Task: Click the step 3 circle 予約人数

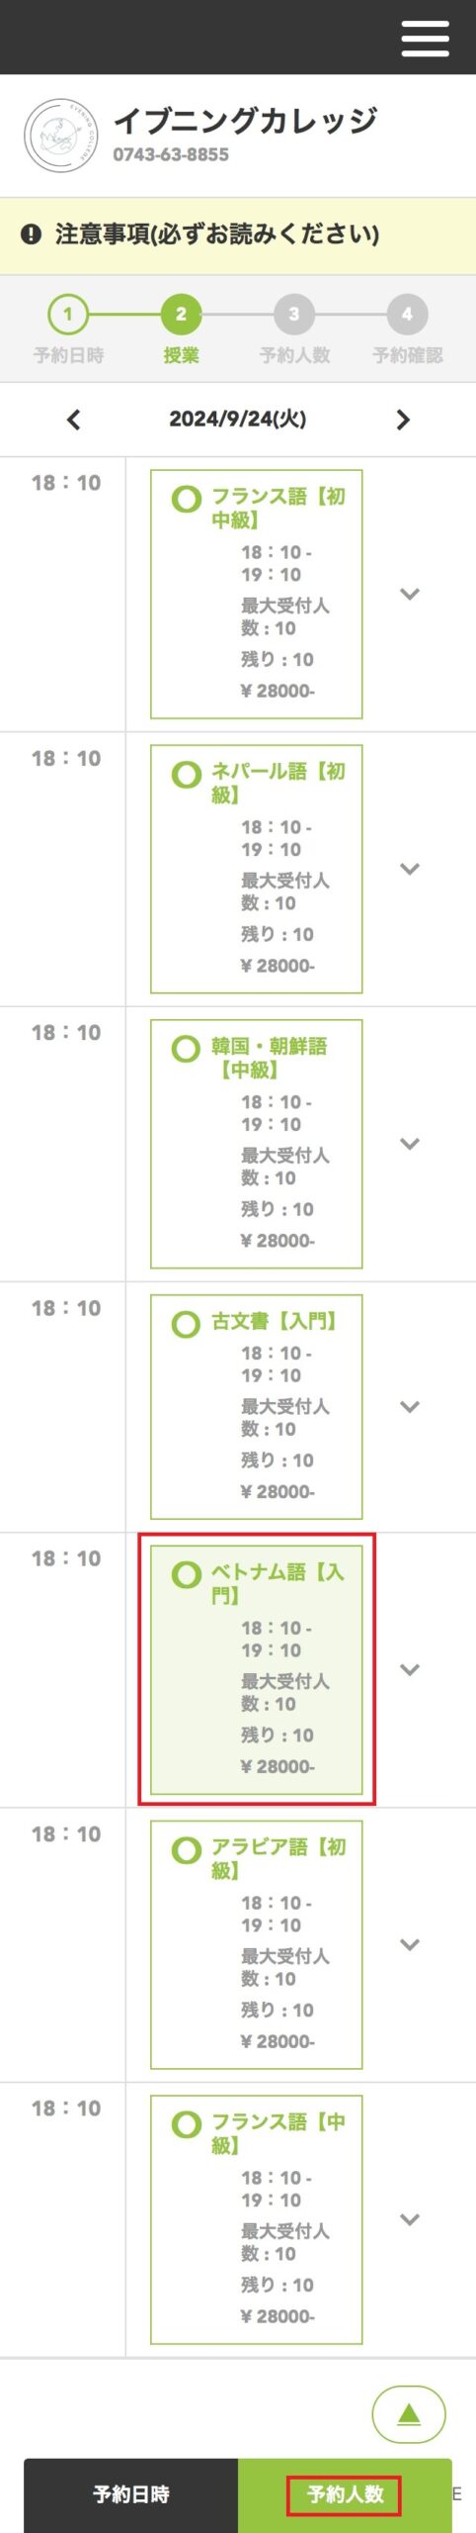Action: [x=293, y=315]
